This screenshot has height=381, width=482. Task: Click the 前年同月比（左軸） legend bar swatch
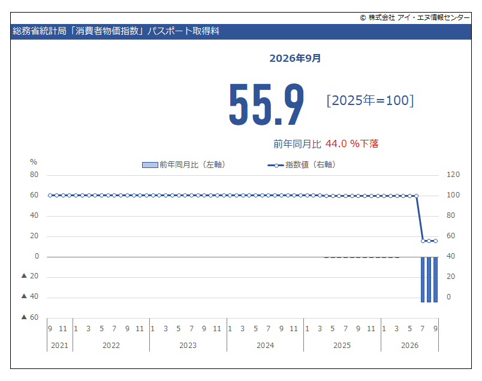150,165
